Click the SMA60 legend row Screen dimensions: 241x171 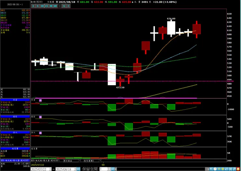tap(15, 18)
